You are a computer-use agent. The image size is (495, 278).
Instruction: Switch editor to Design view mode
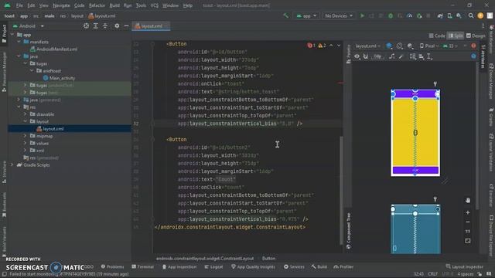tap(476, 36)
